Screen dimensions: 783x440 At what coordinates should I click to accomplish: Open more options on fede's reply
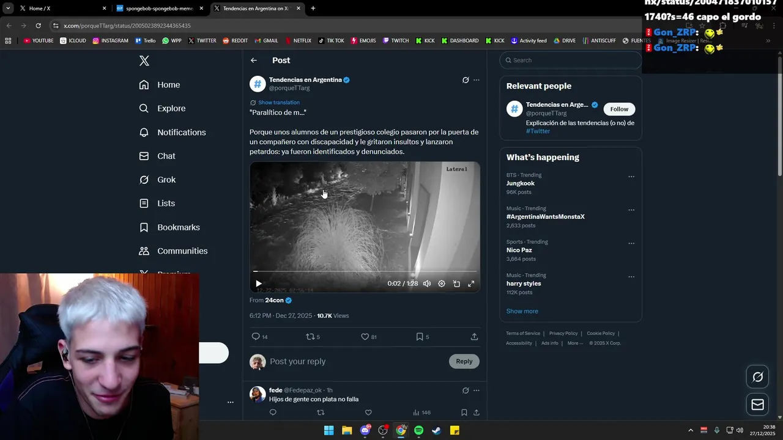(x=477, y=391)
